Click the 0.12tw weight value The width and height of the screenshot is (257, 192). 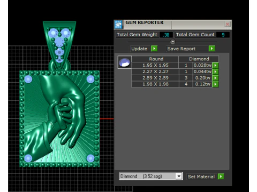tap(202, 84)
